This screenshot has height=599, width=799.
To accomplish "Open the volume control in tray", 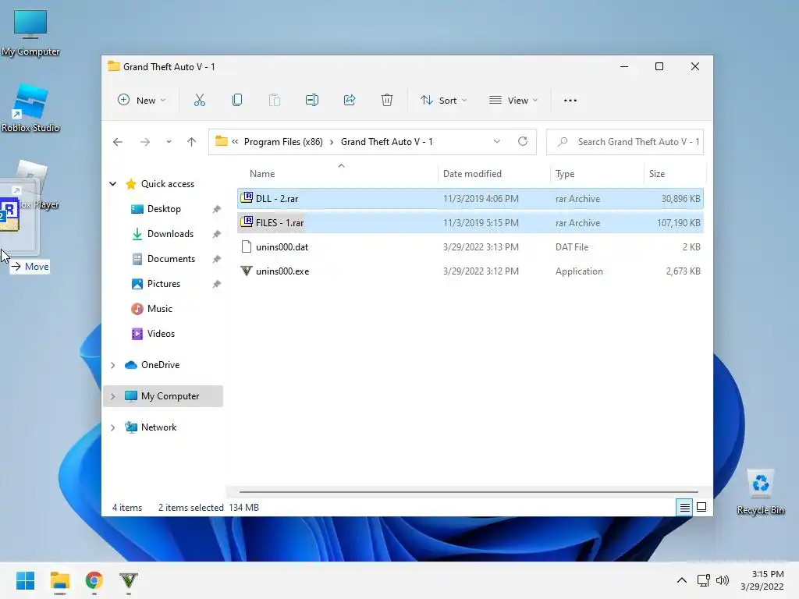I will pyautogui.click(x=723, y=580).
